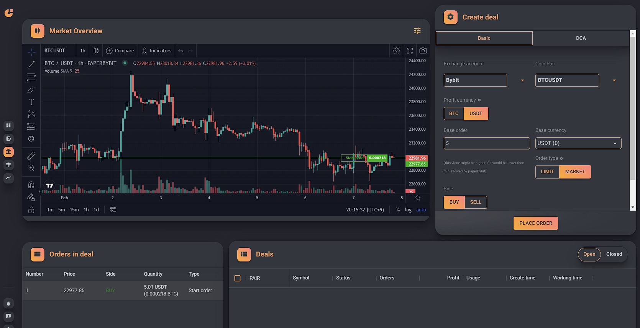Choose MARKET order type
Image resolution: width=640 pixels, height=328 pixels.
[x=575, y=172]
